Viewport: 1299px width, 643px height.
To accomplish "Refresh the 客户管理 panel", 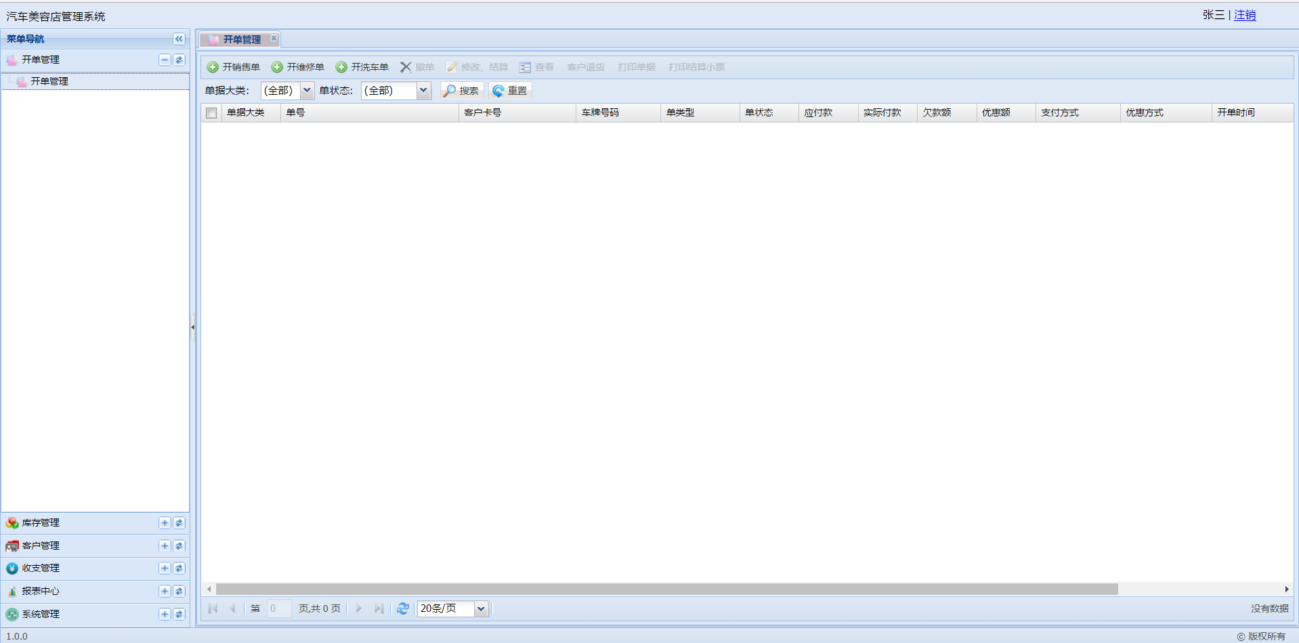I will tap(179, 546).
